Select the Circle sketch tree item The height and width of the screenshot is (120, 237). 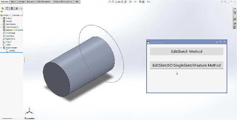point(7,45)
